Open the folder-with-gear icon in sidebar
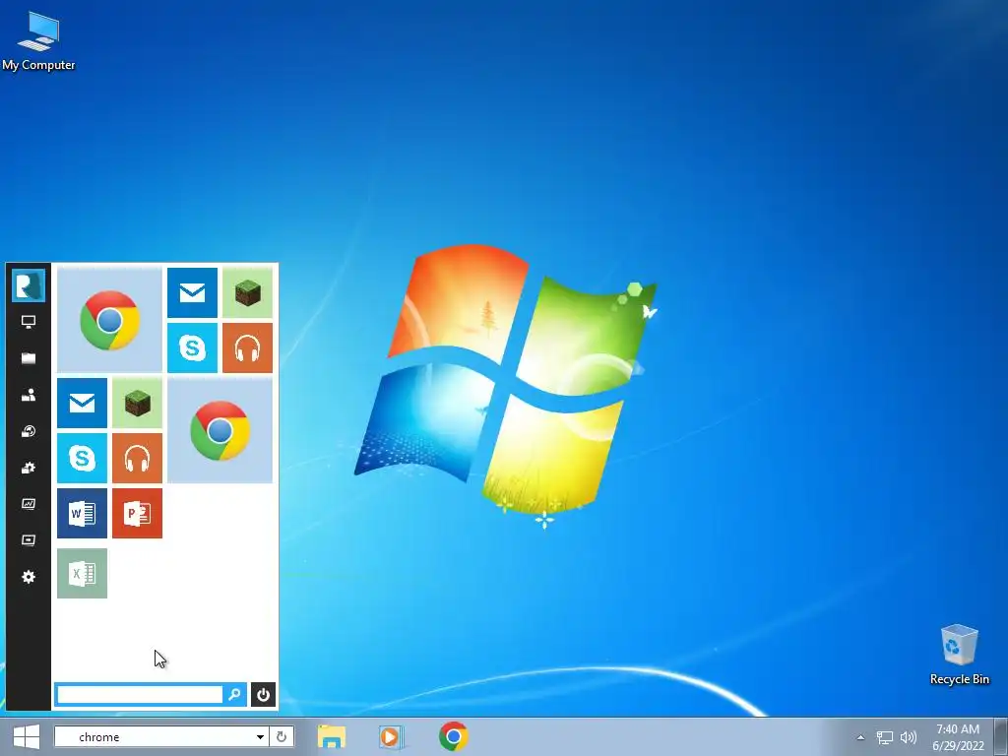 coord(29,468)
